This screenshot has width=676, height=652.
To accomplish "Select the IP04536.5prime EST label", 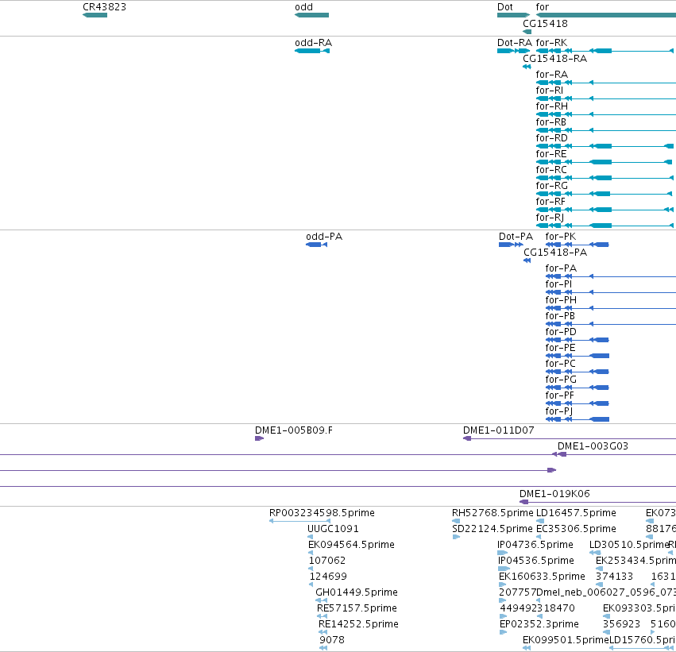I will tap(536, 561).
